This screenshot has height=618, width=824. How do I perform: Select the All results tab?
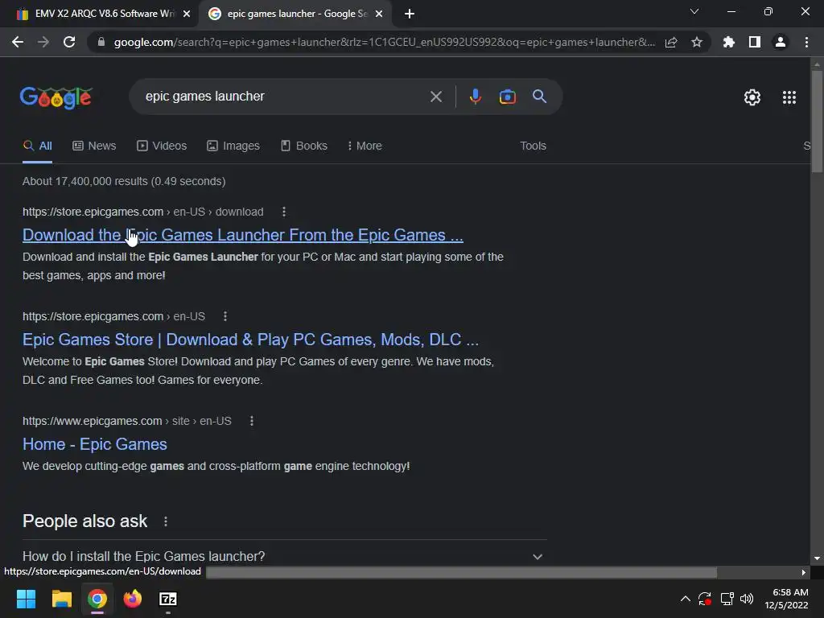click(x=37, y=146)
